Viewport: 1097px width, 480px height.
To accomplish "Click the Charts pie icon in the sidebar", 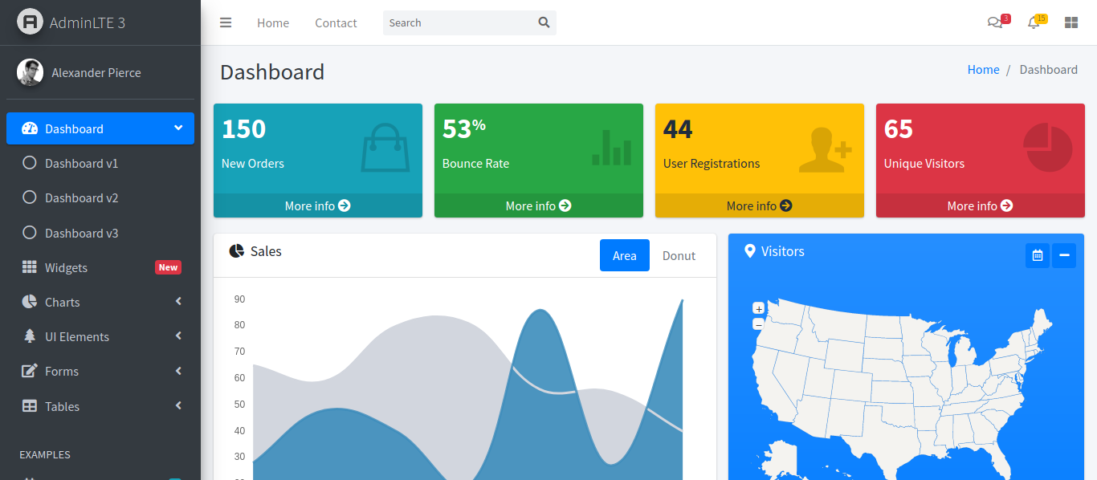I will tap(29, 302).
